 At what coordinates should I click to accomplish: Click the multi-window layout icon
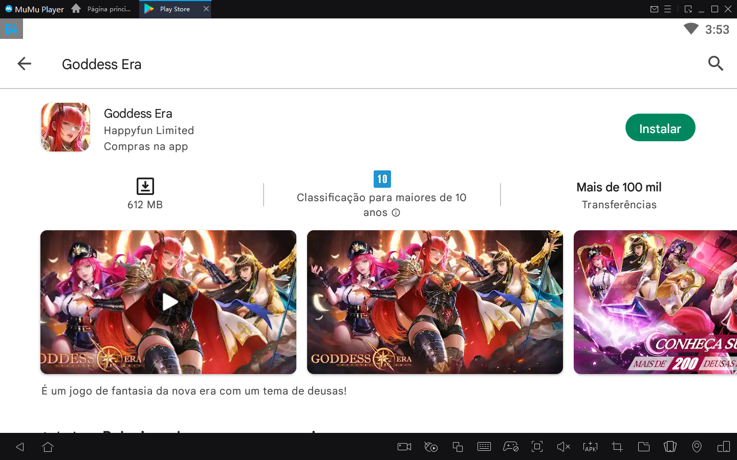724,447
